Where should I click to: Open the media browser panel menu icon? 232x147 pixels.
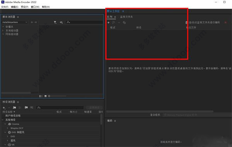18,17
